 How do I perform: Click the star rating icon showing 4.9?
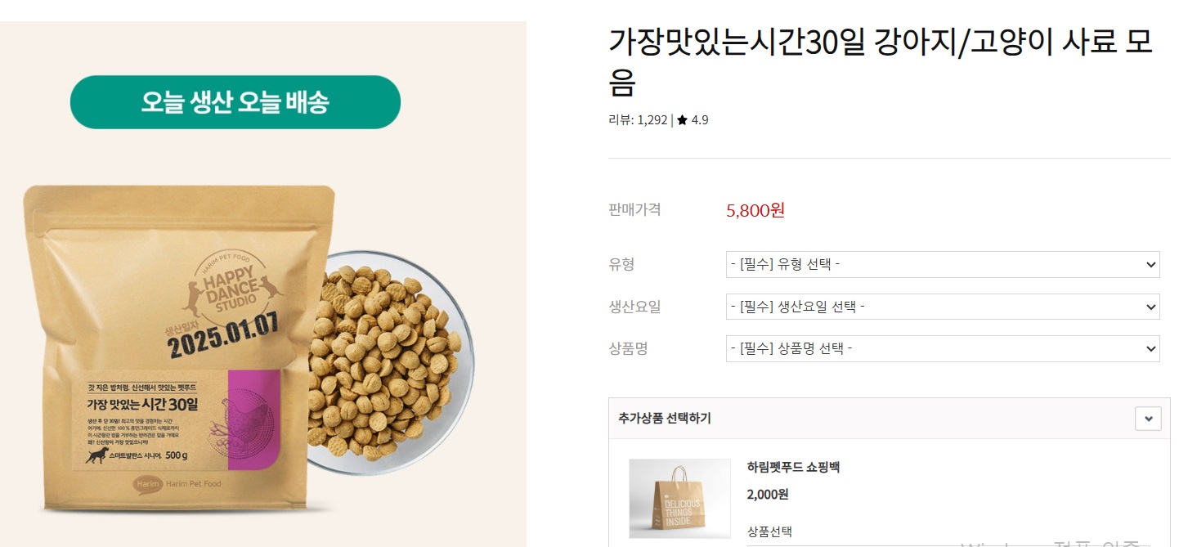tap(681, 119)
